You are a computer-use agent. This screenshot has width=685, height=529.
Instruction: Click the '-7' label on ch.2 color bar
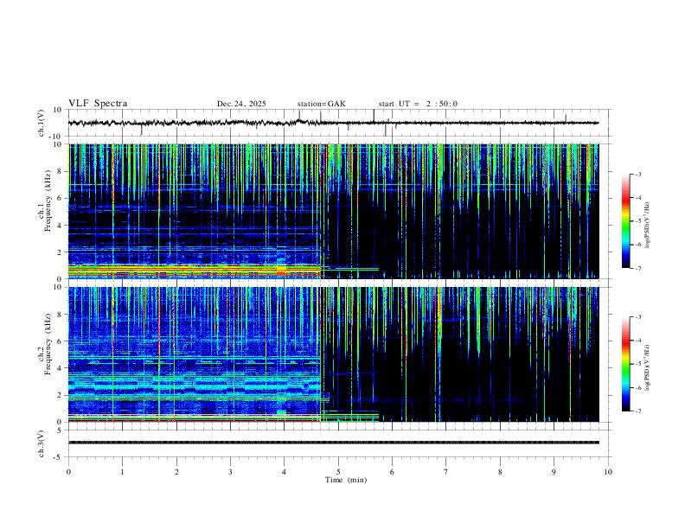point(637,411)
